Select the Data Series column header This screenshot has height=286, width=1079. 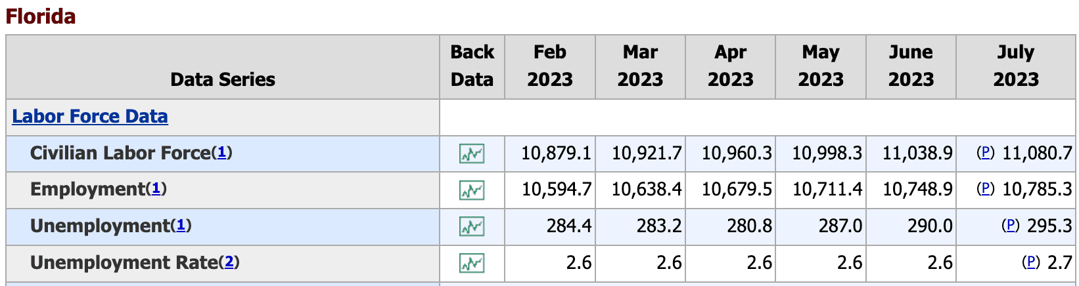coord(223,79)
